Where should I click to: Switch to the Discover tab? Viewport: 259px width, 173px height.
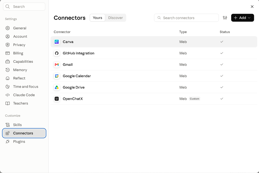[115, 18]
